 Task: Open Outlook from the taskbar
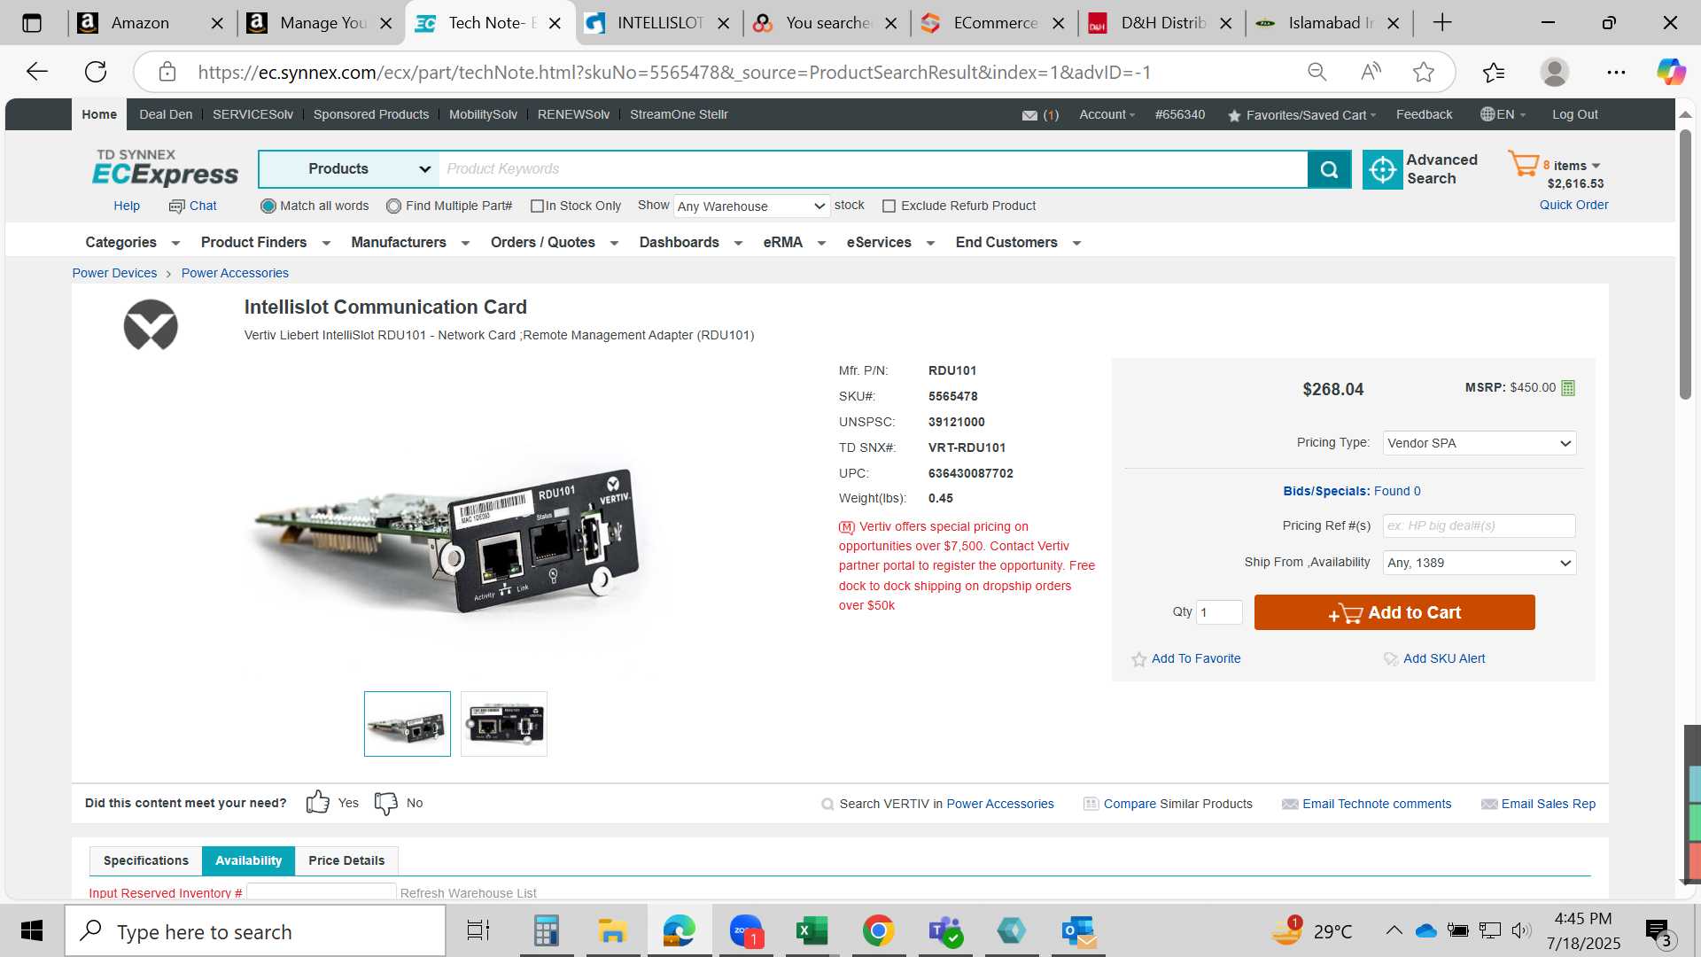pos(1079,931)
